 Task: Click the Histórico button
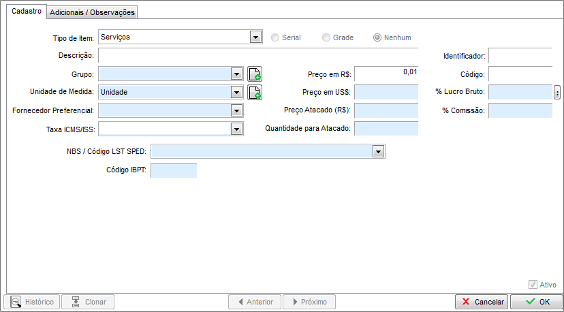click(x=32, y=302)
